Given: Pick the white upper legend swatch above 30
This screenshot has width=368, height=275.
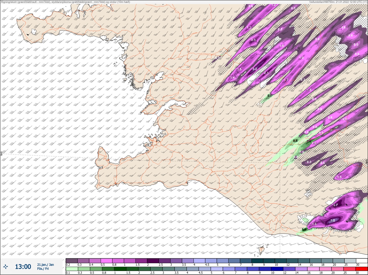Looking at the screenshot, I should (362, 261).
